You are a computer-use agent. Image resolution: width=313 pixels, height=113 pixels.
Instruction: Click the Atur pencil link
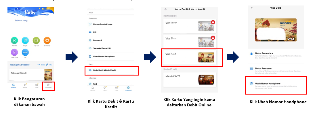point(49,65)
